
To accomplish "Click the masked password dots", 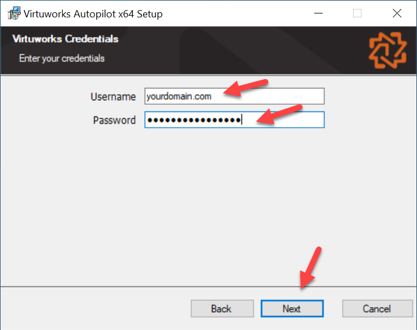I will pyautogui.click(x=194, y=120).
